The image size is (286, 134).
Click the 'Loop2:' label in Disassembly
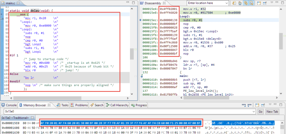coord(185,17)
